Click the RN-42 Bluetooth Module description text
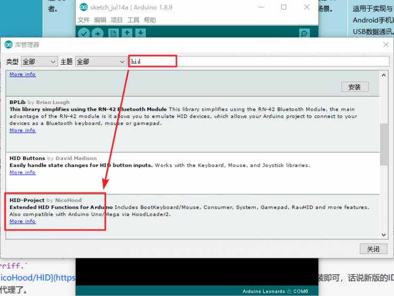394x296 pixels. point(184,117)
